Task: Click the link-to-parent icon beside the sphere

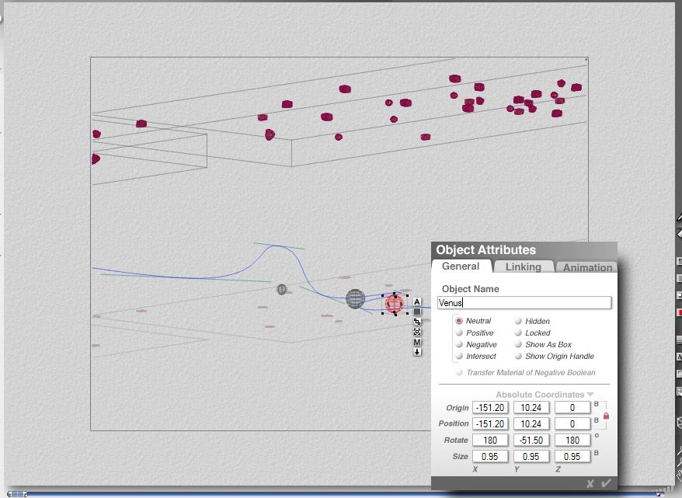Action: click(417, 322)
